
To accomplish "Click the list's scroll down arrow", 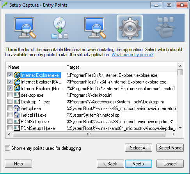I will point(180,128).
